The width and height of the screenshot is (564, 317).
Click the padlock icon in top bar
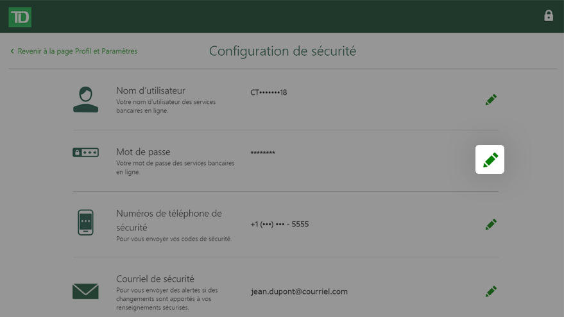[548, 16]
